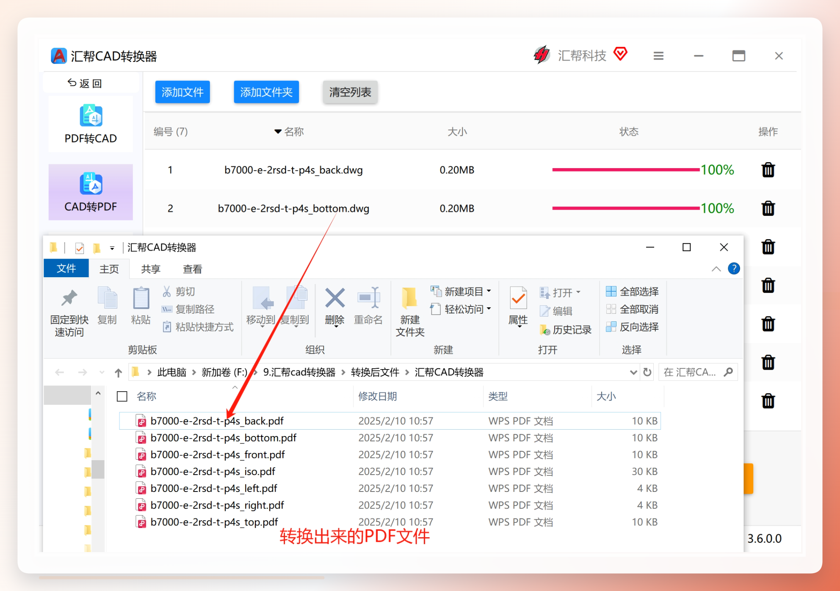Image resolution: width=840 pixels, height=591 pixels.
Task: Click 全部取消 in the ribbon
Action: pos(633,309)
